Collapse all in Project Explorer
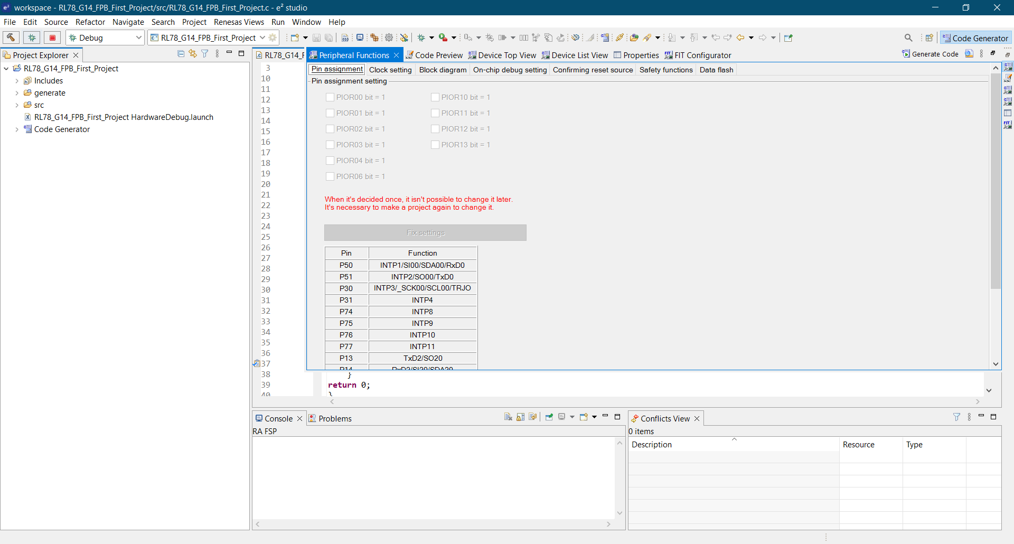 [x=181, y=54]
